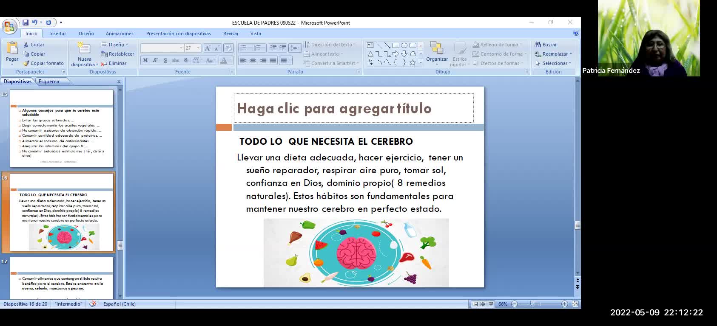Save the presentation from Quick Access toolbar
Image resolution: width=717 pixels, height=326 pixels.
point(26,22)
